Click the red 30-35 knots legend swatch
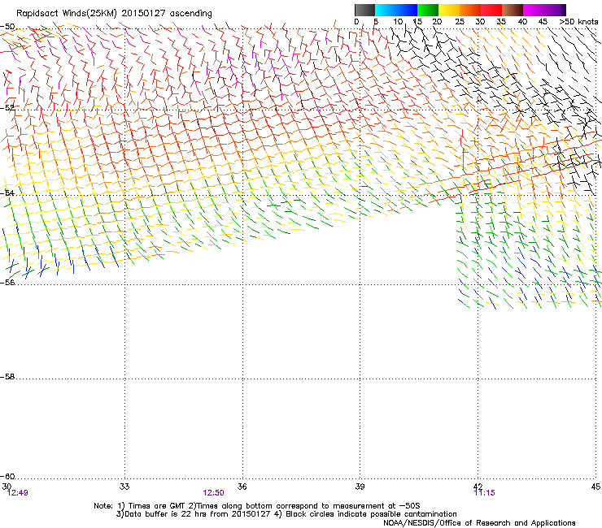 point(491,10)
